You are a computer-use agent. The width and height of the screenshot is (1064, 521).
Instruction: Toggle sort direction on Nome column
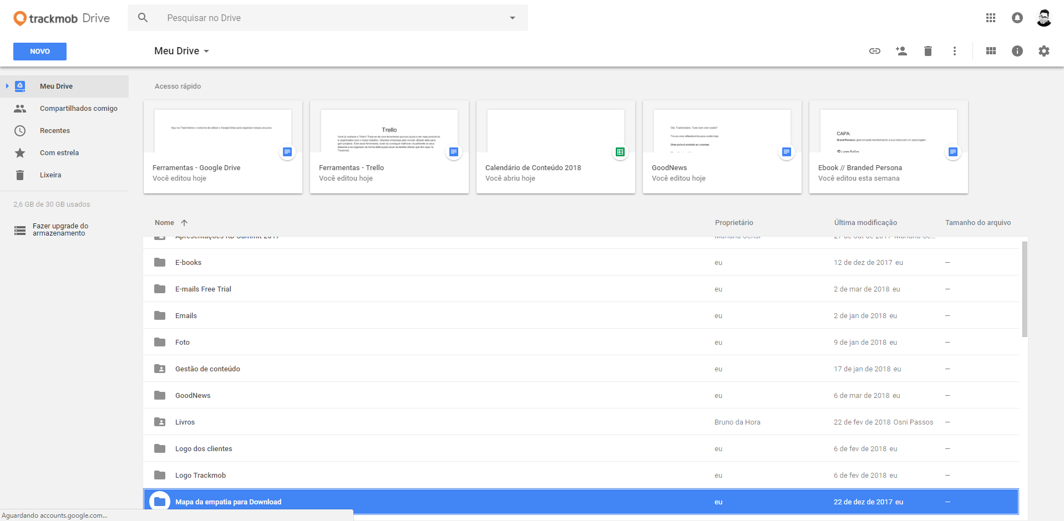click(x=184, y=223)
